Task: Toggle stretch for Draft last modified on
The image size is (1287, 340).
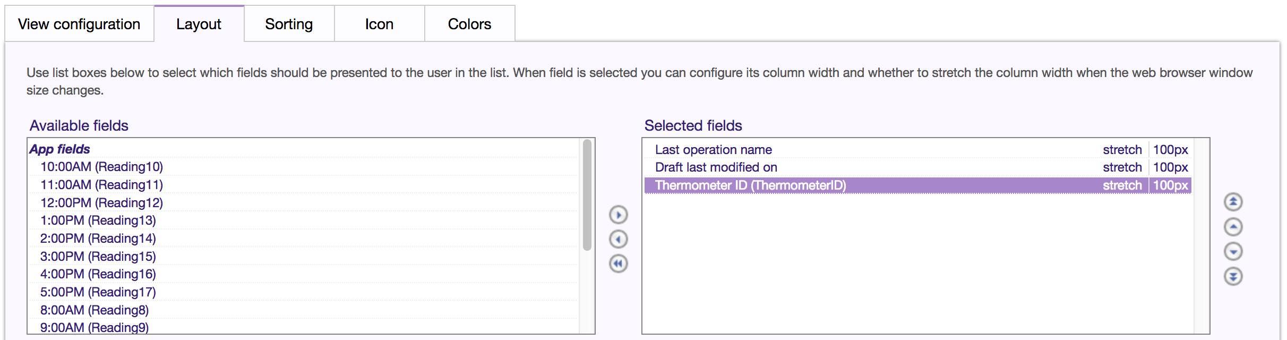Action: click(1122, 167)
